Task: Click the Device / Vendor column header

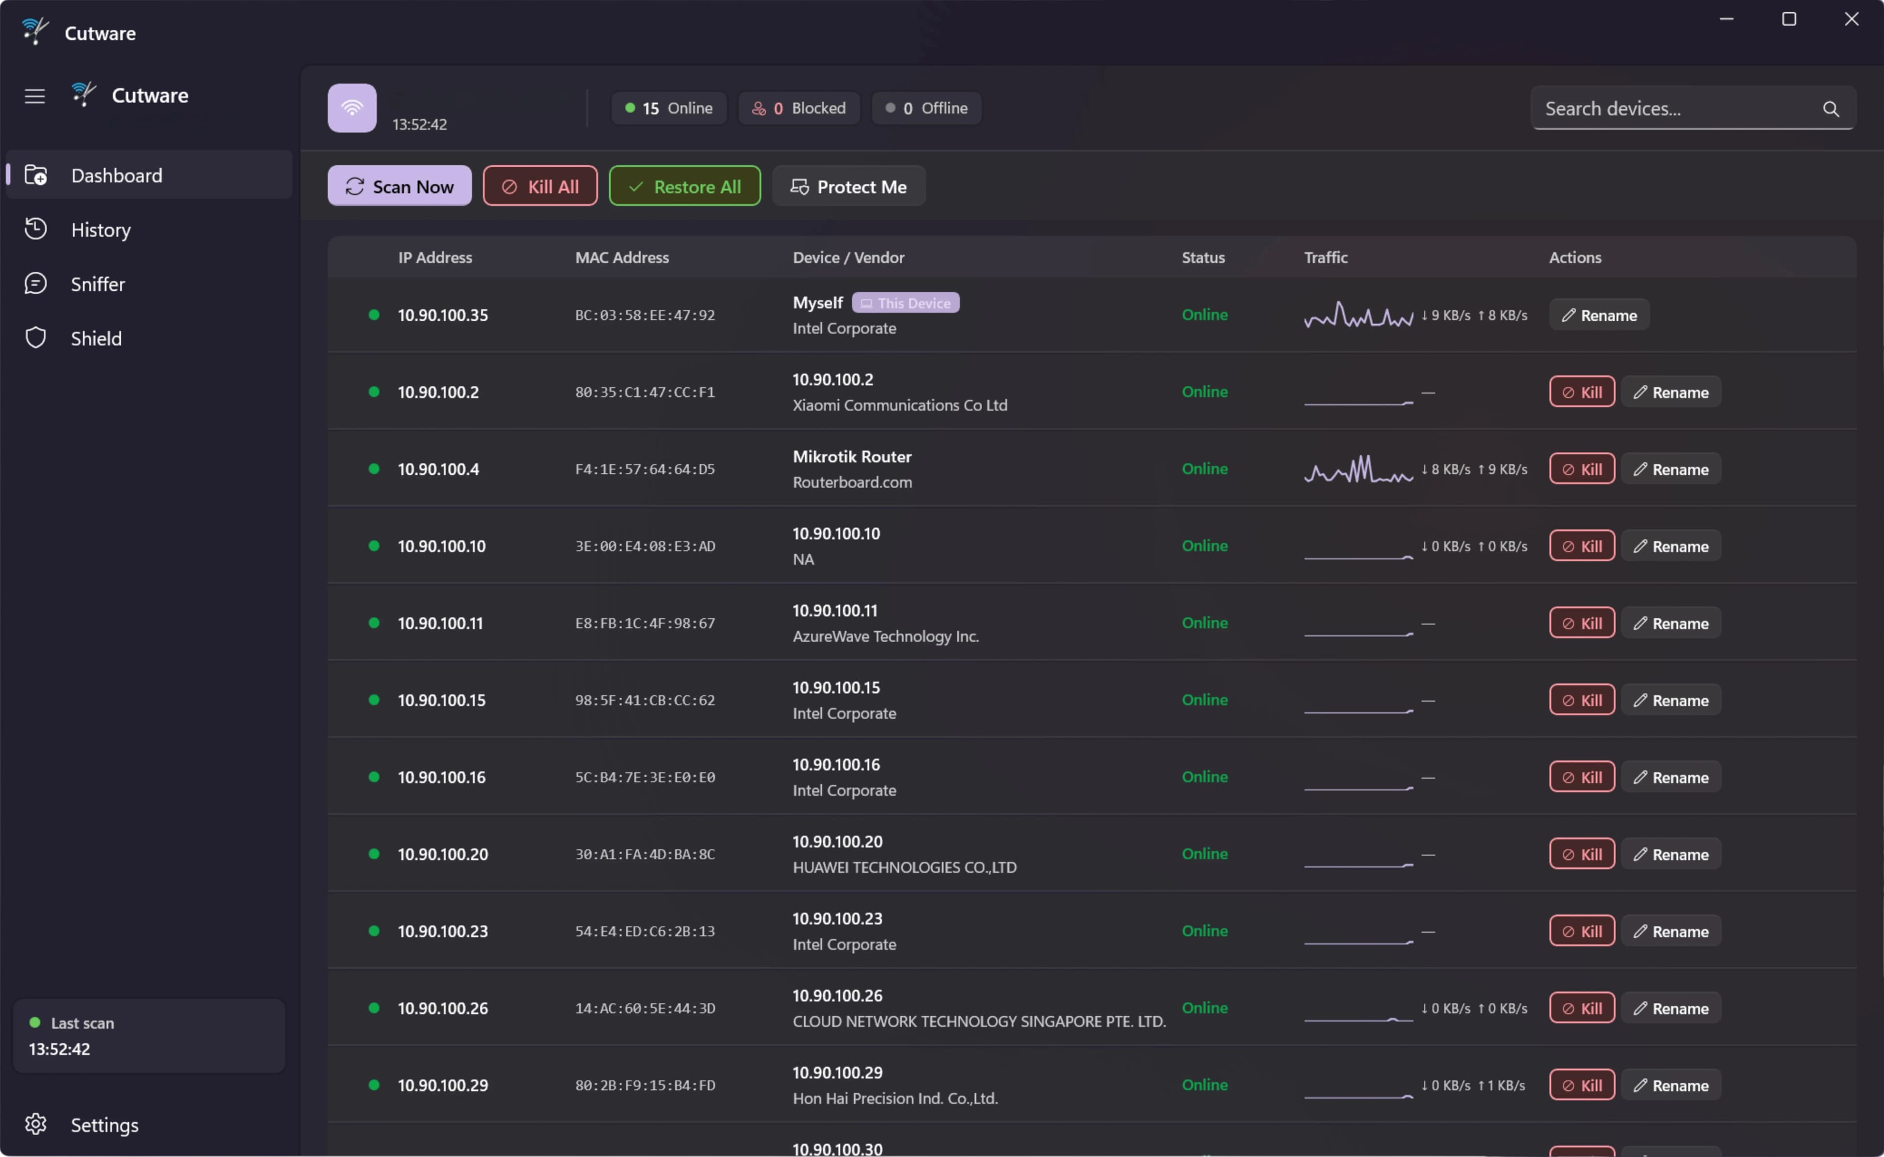Action: tap(849, 258)
